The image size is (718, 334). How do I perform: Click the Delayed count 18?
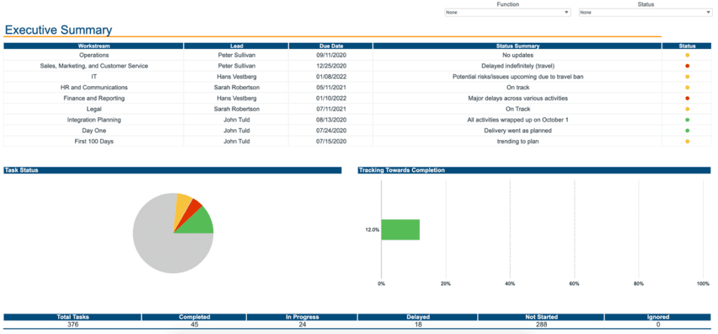click(417, 324)
